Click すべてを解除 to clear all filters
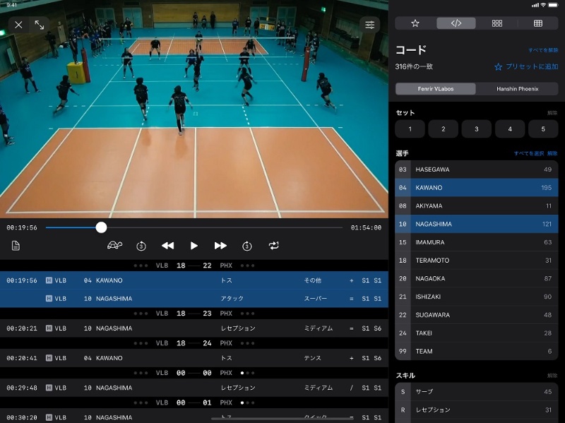 543,51
